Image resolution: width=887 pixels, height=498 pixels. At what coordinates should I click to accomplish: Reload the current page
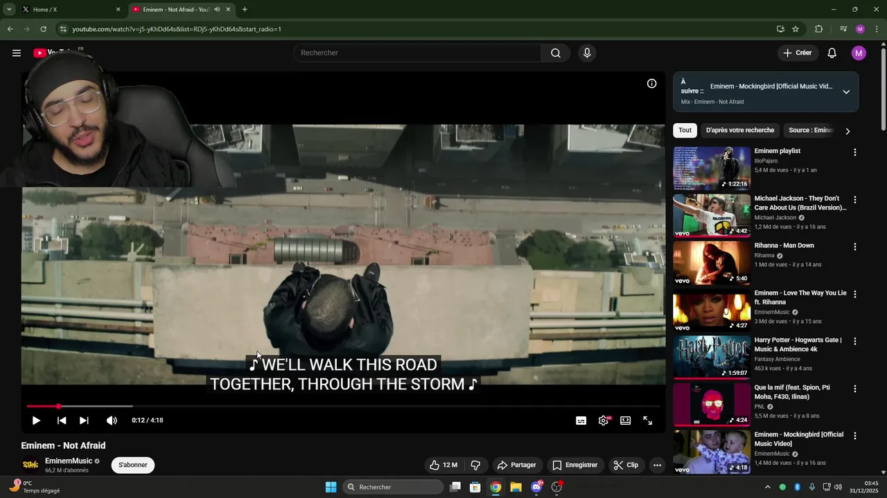coord(43,29)
